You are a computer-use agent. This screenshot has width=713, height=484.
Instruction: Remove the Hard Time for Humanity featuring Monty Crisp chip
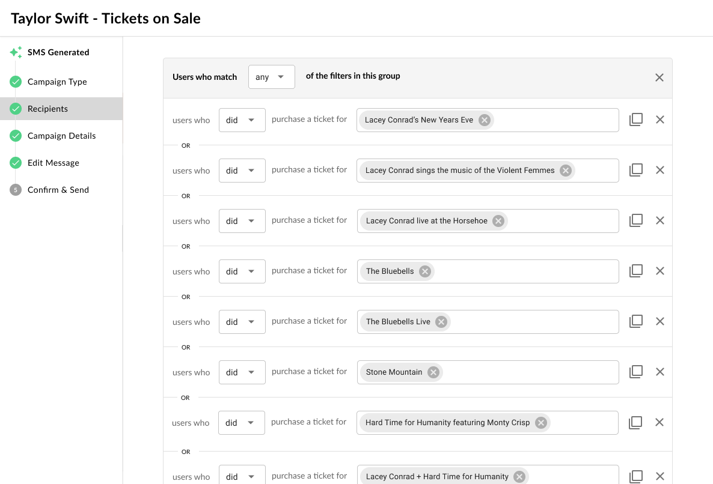(540, 422)
